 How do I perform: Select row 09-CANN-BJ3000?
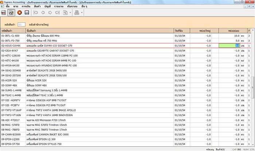(x=126, y=134)
